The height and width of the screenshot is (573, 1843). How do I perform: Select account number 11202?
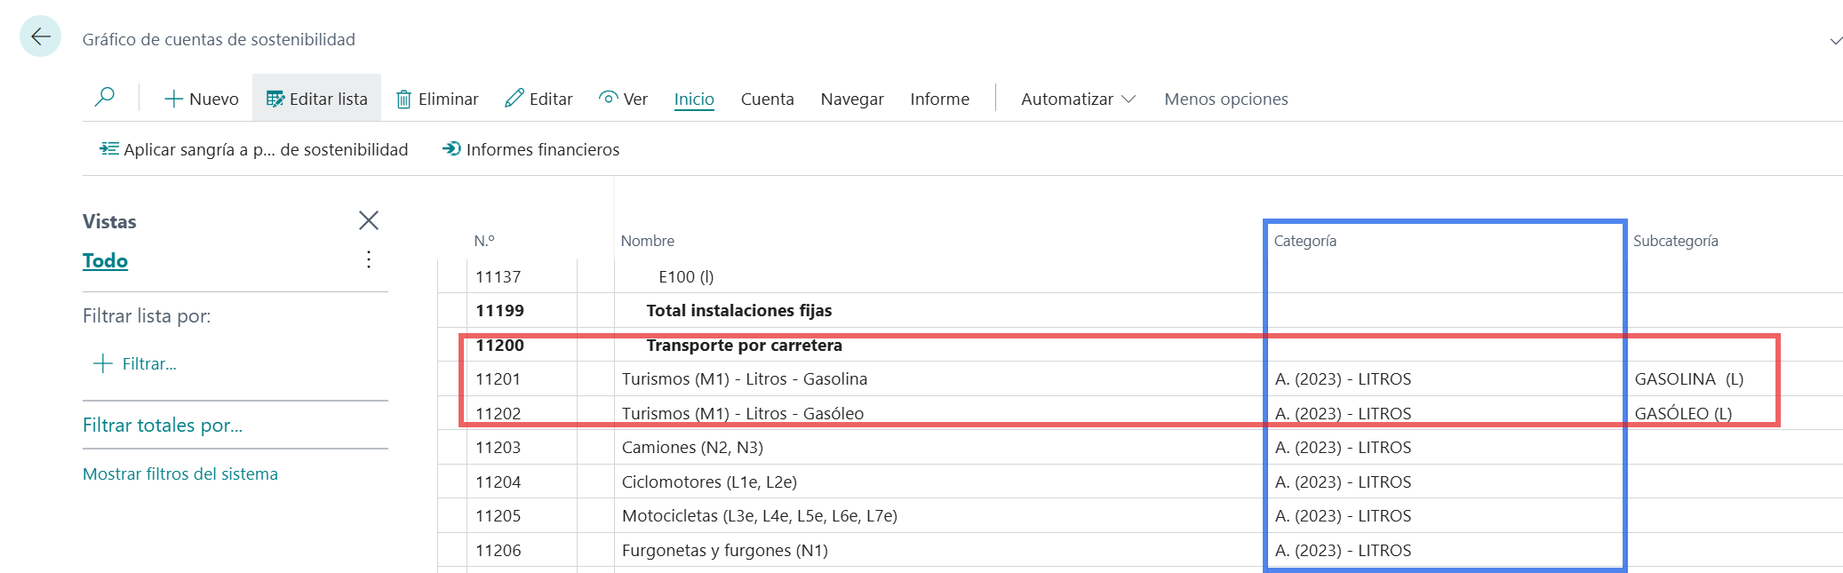[499, 413]
